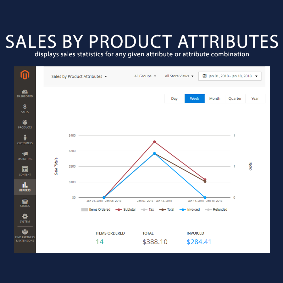Screen dimensions: 283x283
Task: Switch chart grouping to Day
Action: 174,98
